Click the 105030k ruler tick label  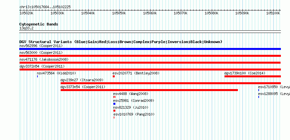point(57,13)
